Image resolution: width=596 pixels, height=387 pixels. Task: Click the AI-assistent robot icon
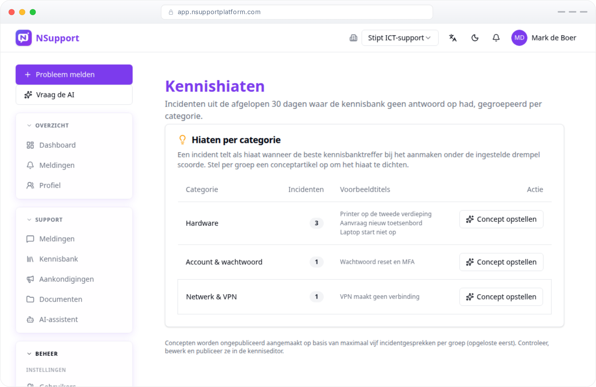(30, 319)
